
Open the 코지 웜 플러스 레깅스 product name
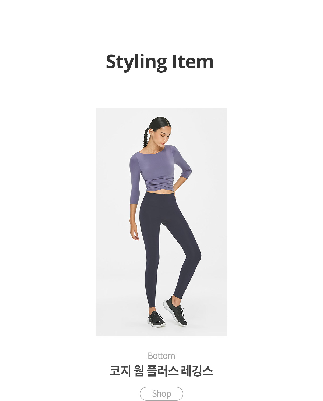click(161, 371)
